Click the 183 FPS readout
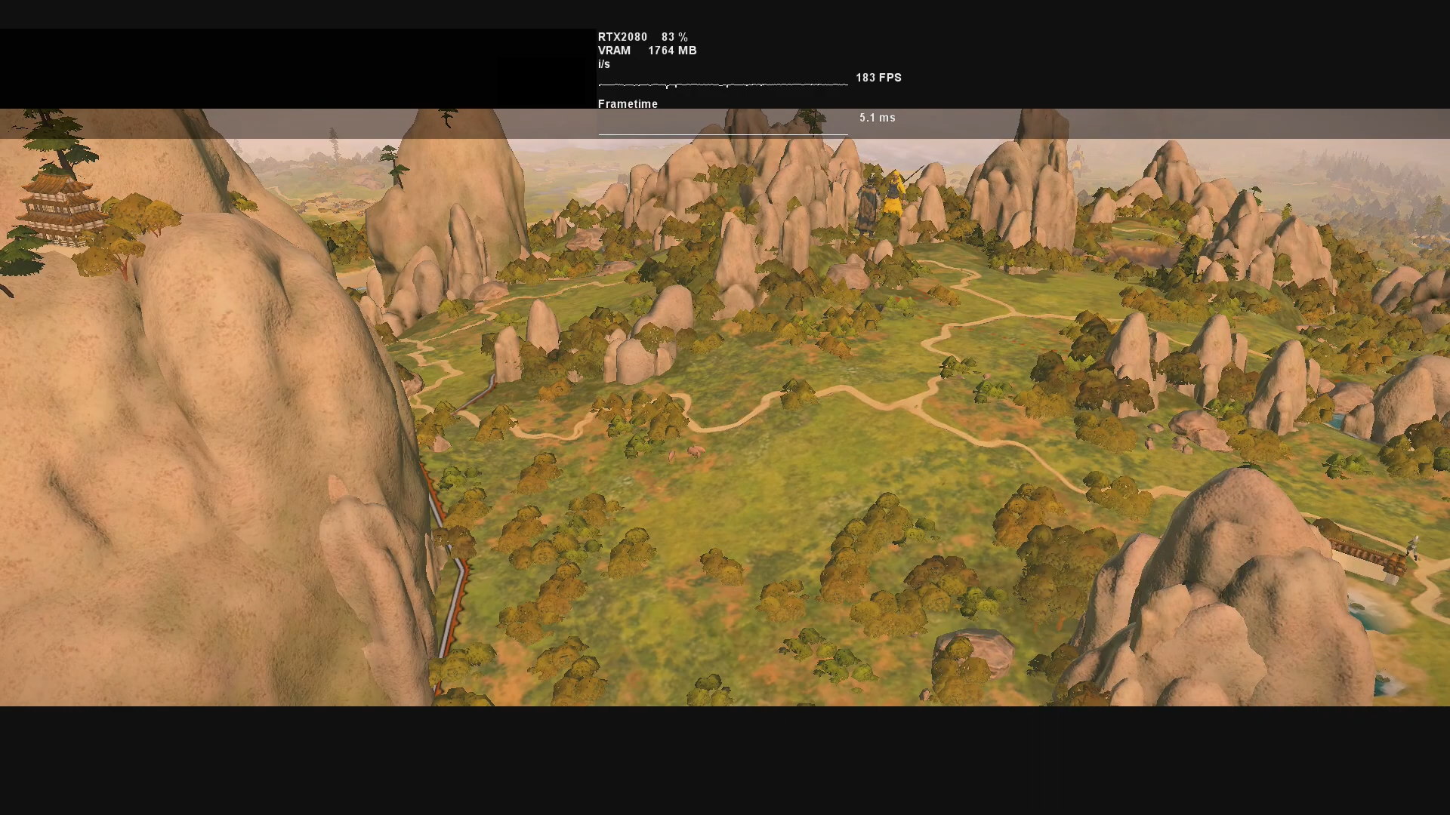This screenshot has width=1450, height=815. tap(878, 78)
